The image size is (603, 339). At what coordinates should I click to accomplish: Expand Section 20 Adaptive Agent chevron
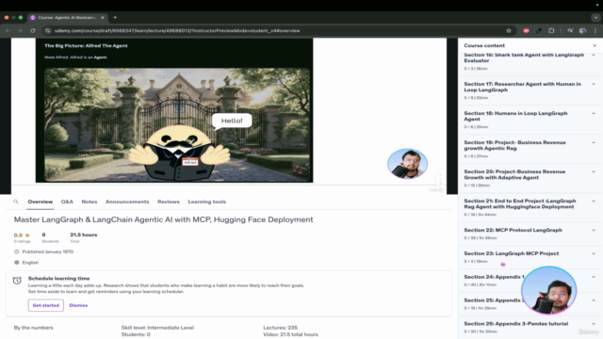594,171
